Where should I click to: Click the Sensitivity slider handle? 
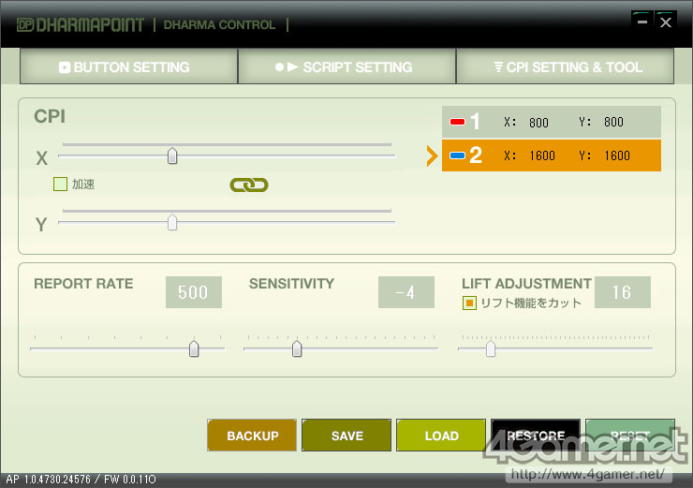(x=297, y=348)
